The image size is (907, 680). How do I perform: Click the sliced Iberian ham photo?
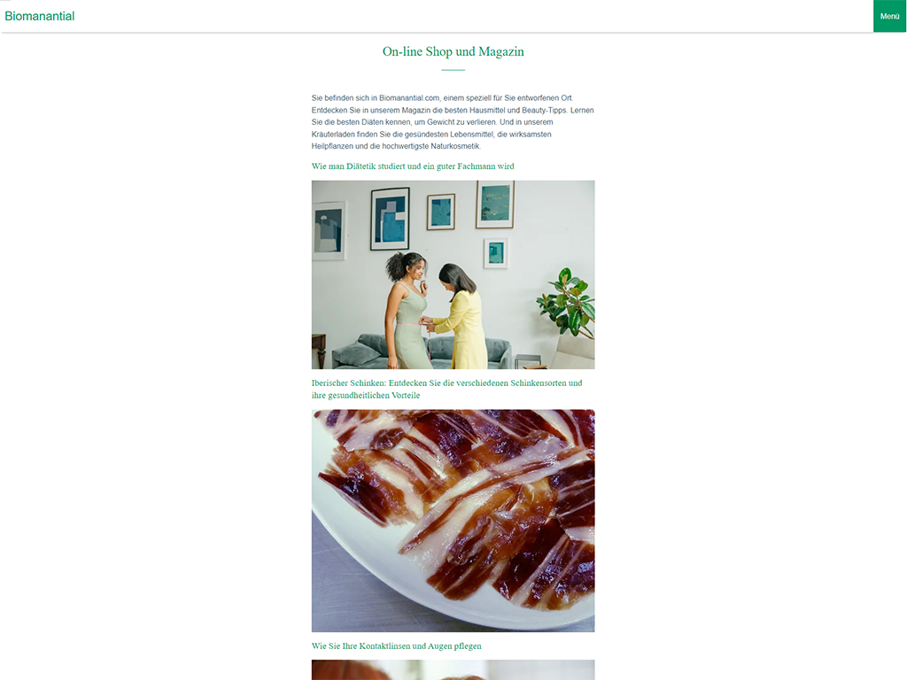453,521
